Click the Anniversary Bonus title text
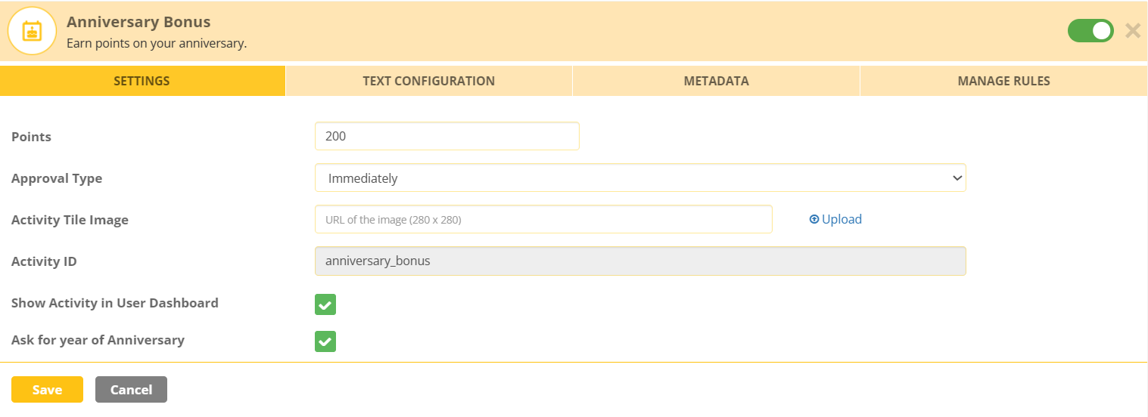 point(138,22)
